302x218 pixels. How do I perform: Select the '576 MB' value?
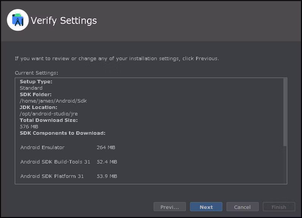click(x=29, y=126)
